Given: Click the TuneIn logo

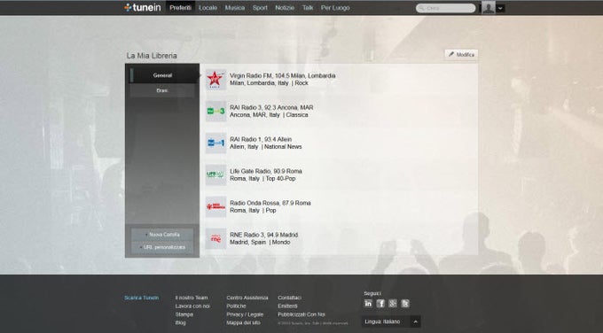Looking at the screenshot, I should [142, 7].
